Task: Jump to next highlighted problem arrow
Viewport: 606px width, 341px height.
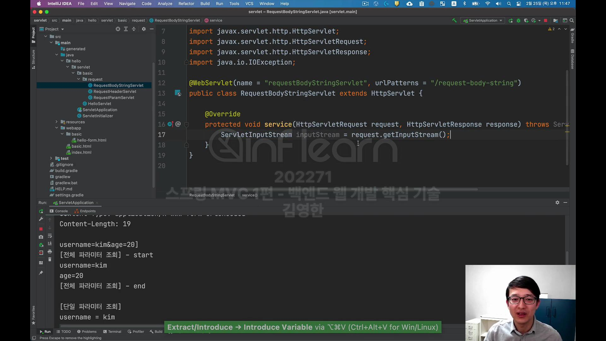Action: click(566, 29)
